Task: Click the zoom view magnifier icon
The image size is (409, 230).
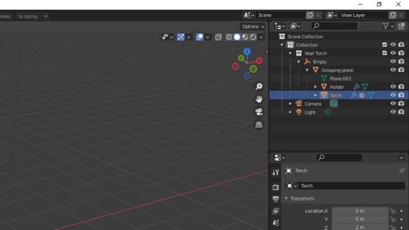Action: point(259,86)
